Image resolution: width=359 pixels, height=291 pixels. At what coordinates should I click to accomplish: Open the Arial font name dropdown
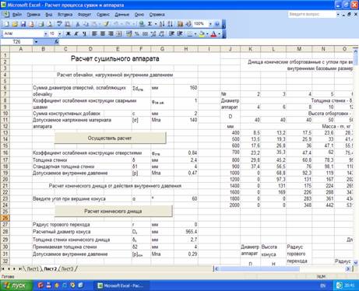coord(45,33)
